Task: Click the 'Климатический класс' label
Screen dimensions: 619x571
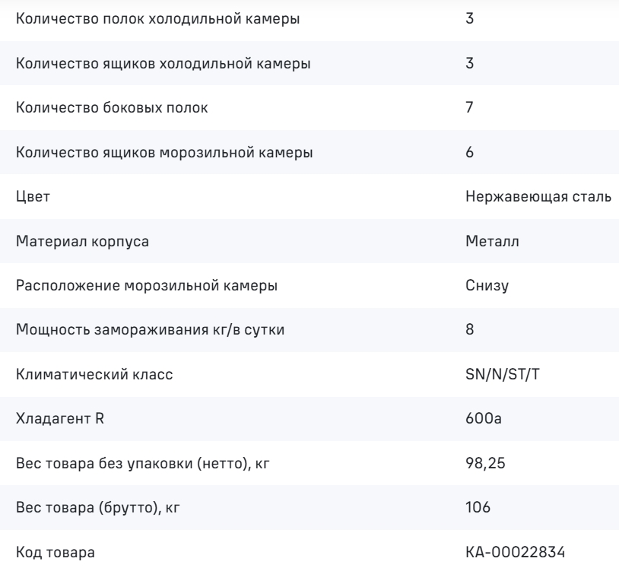Action: tap(94, 374)
